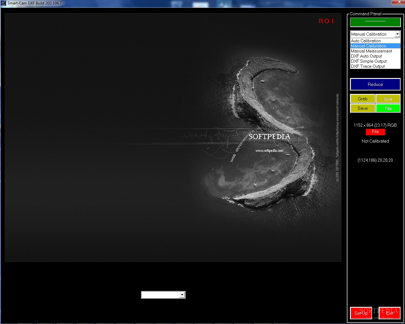The height and width of the screenshot is (324, 405).
Task: Click the red Exit button
Action: click(389, 313)
